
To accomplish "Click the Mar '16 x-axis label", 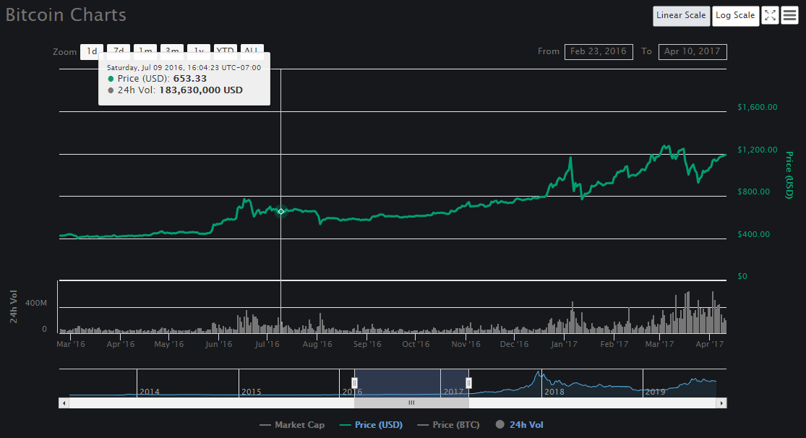I will pos(71,344).
